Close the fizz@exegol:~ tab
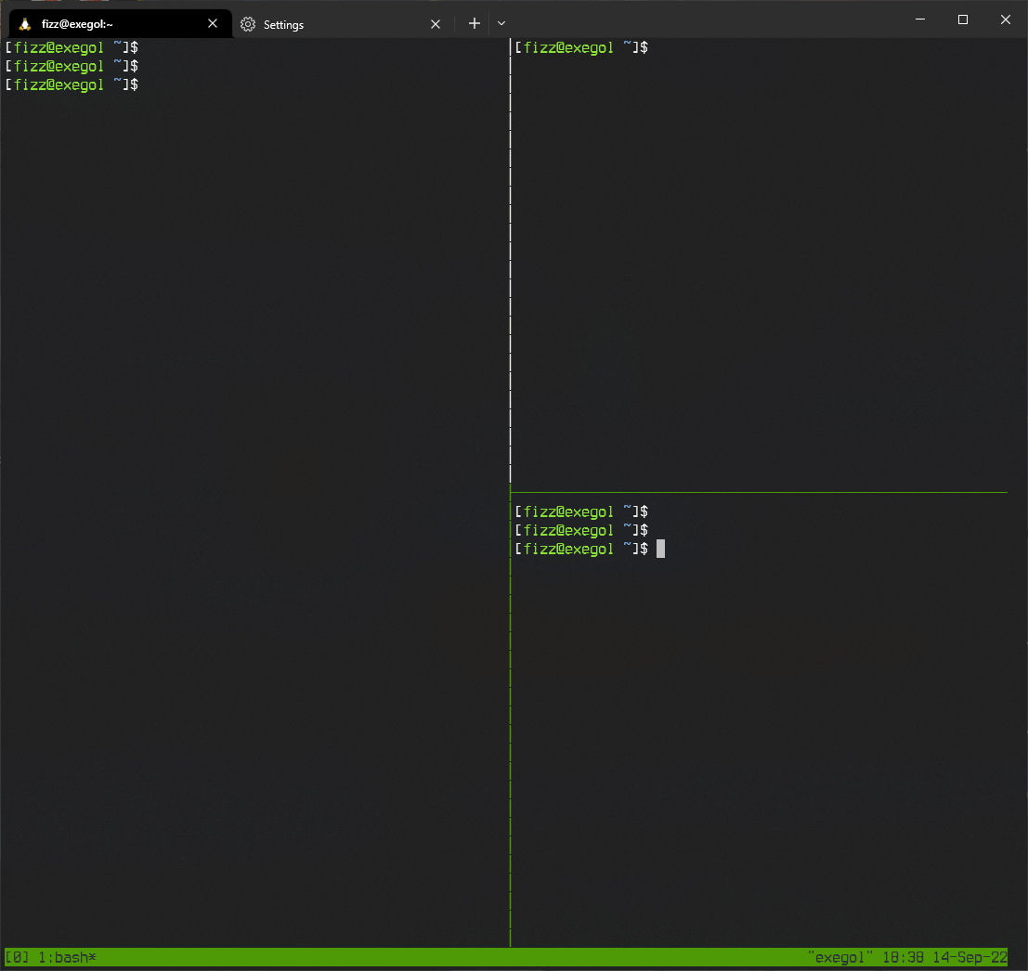Viewport: 1028px width, 971px height. coord(212,23)
